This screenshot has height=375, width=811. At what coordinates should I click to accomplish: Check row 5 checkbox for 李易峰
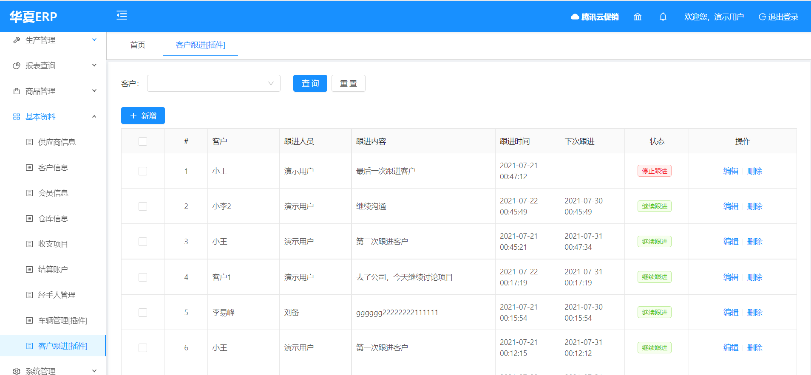pyautogui.click(x=143, y=313)
